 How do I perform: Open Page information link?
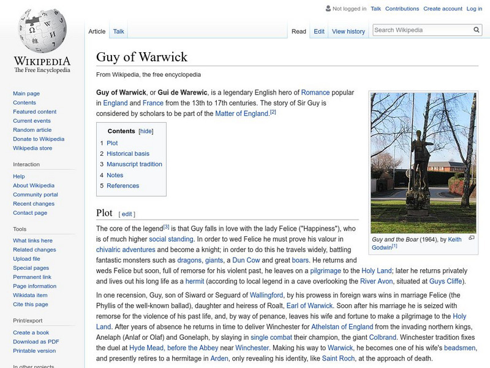tap(35, 286)
